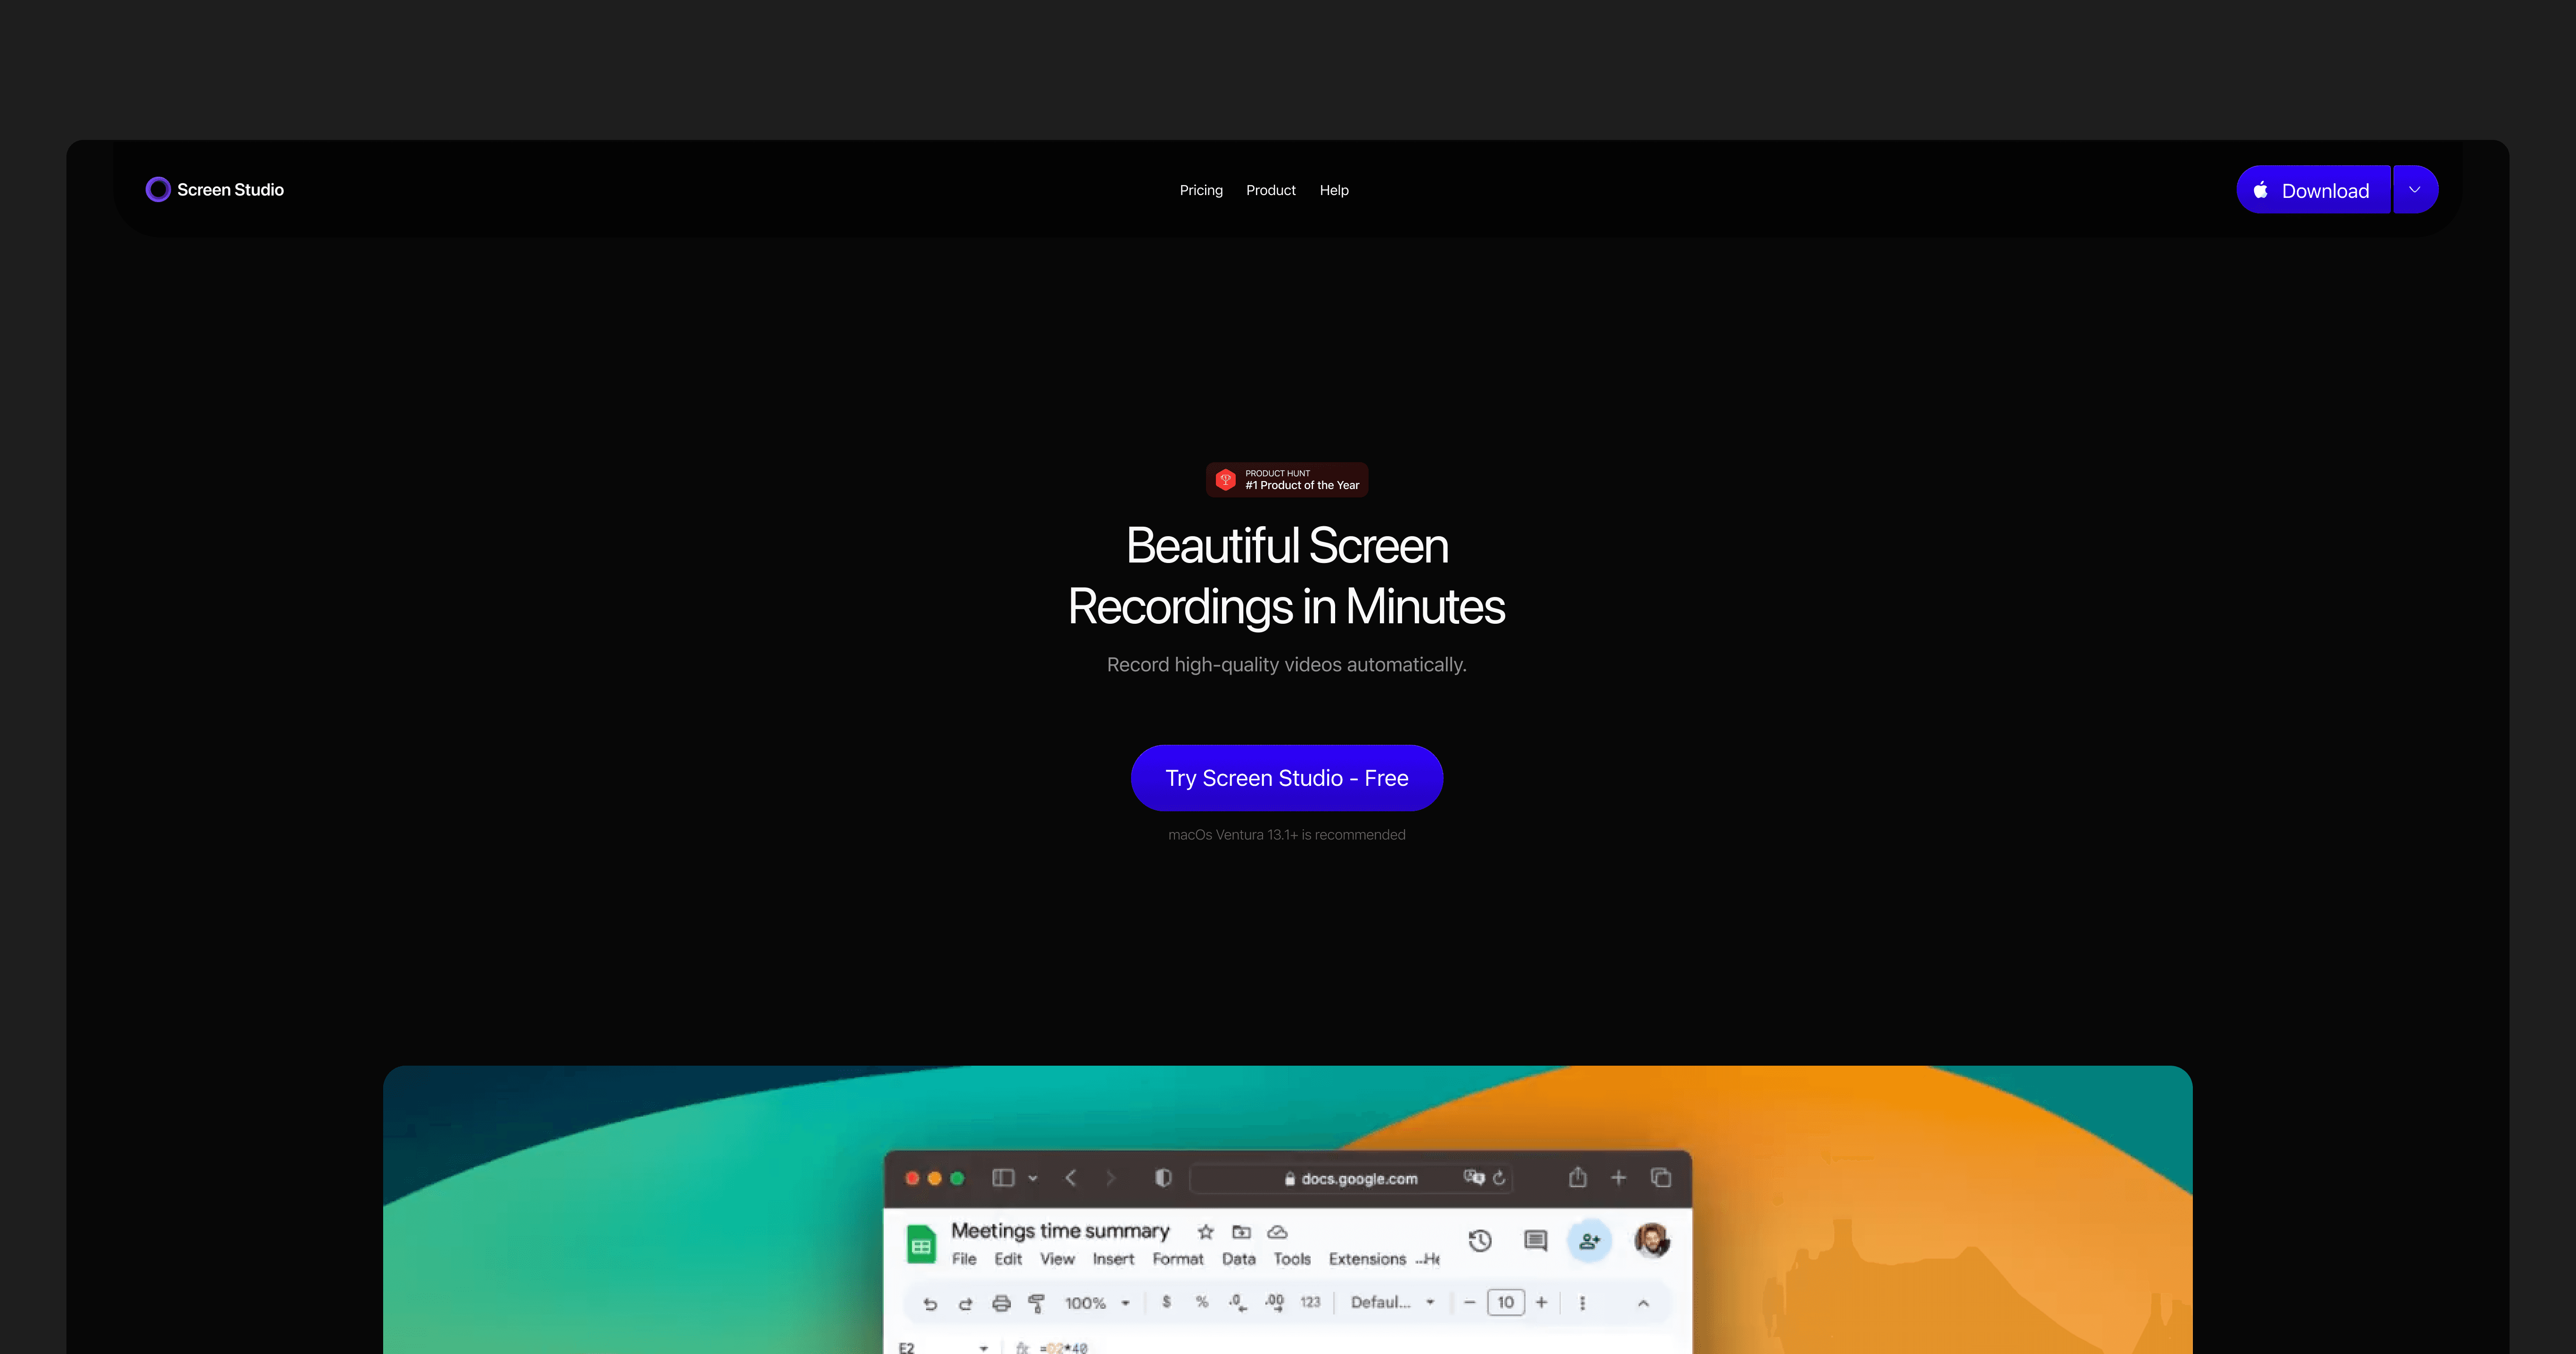
Task: Reload the docs.google.com page
Action: (x=1499, y=1178)
